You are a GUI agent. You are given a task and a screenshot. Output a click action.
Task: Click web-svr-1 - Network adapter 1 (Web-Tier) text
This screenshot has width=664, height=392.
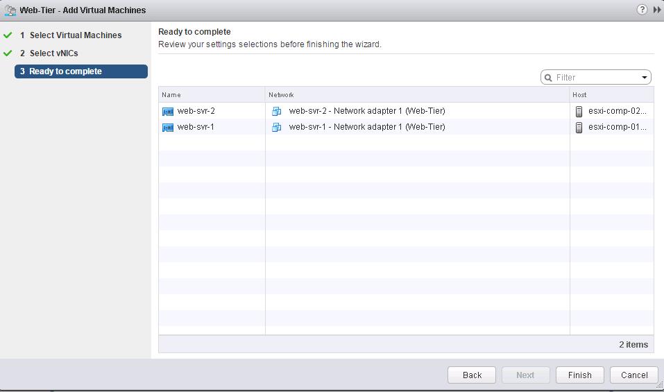point(367,127)
